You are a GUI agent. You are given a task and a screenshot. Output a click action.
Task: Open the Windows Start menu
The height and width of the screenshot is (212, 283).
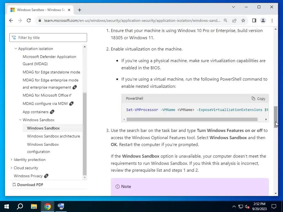click(7, 206)
